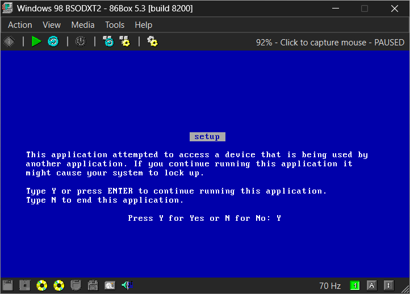This screenshot has width=410, height=294.
Task: Toggle the green Num Lock indicator
Action: [x=355, y=285]
